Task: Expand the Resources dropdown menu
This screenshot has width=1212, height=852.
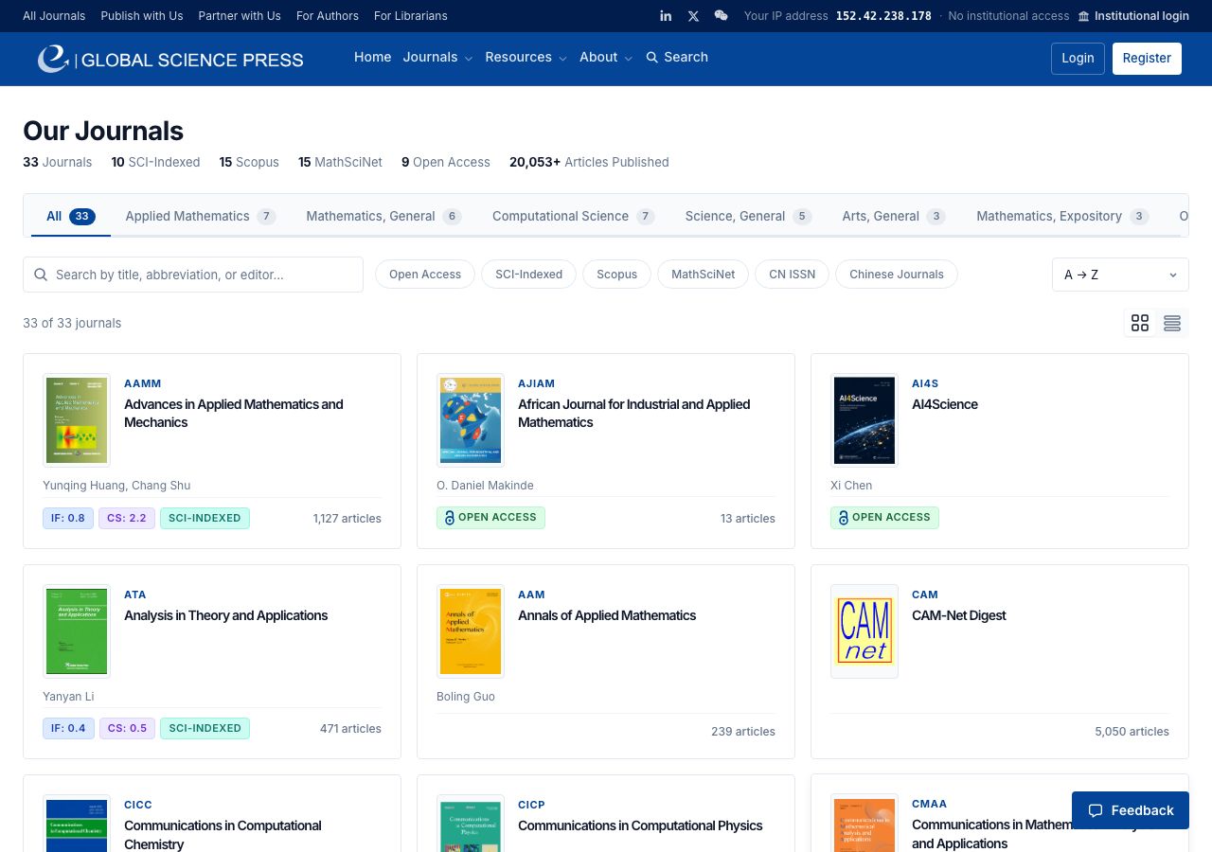Action: 526,58
